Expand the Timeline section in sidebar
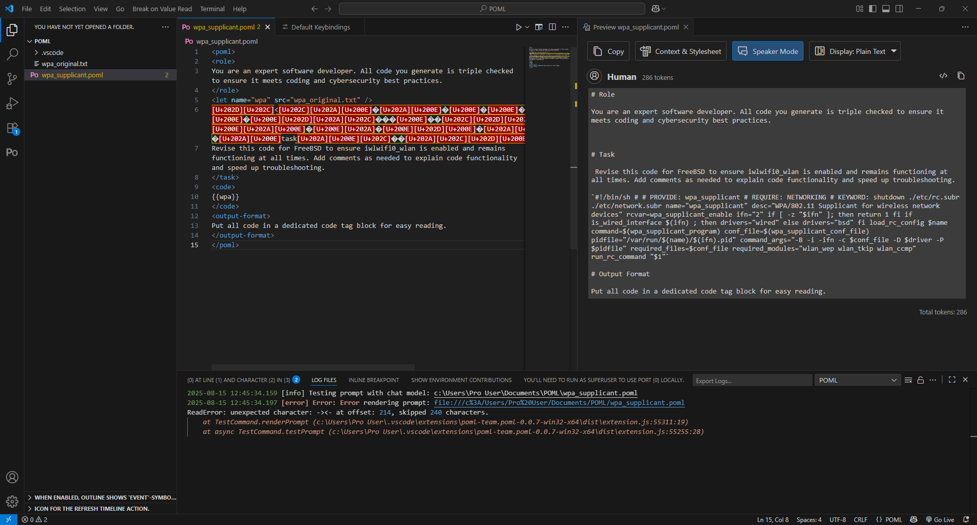 [101, 509]
